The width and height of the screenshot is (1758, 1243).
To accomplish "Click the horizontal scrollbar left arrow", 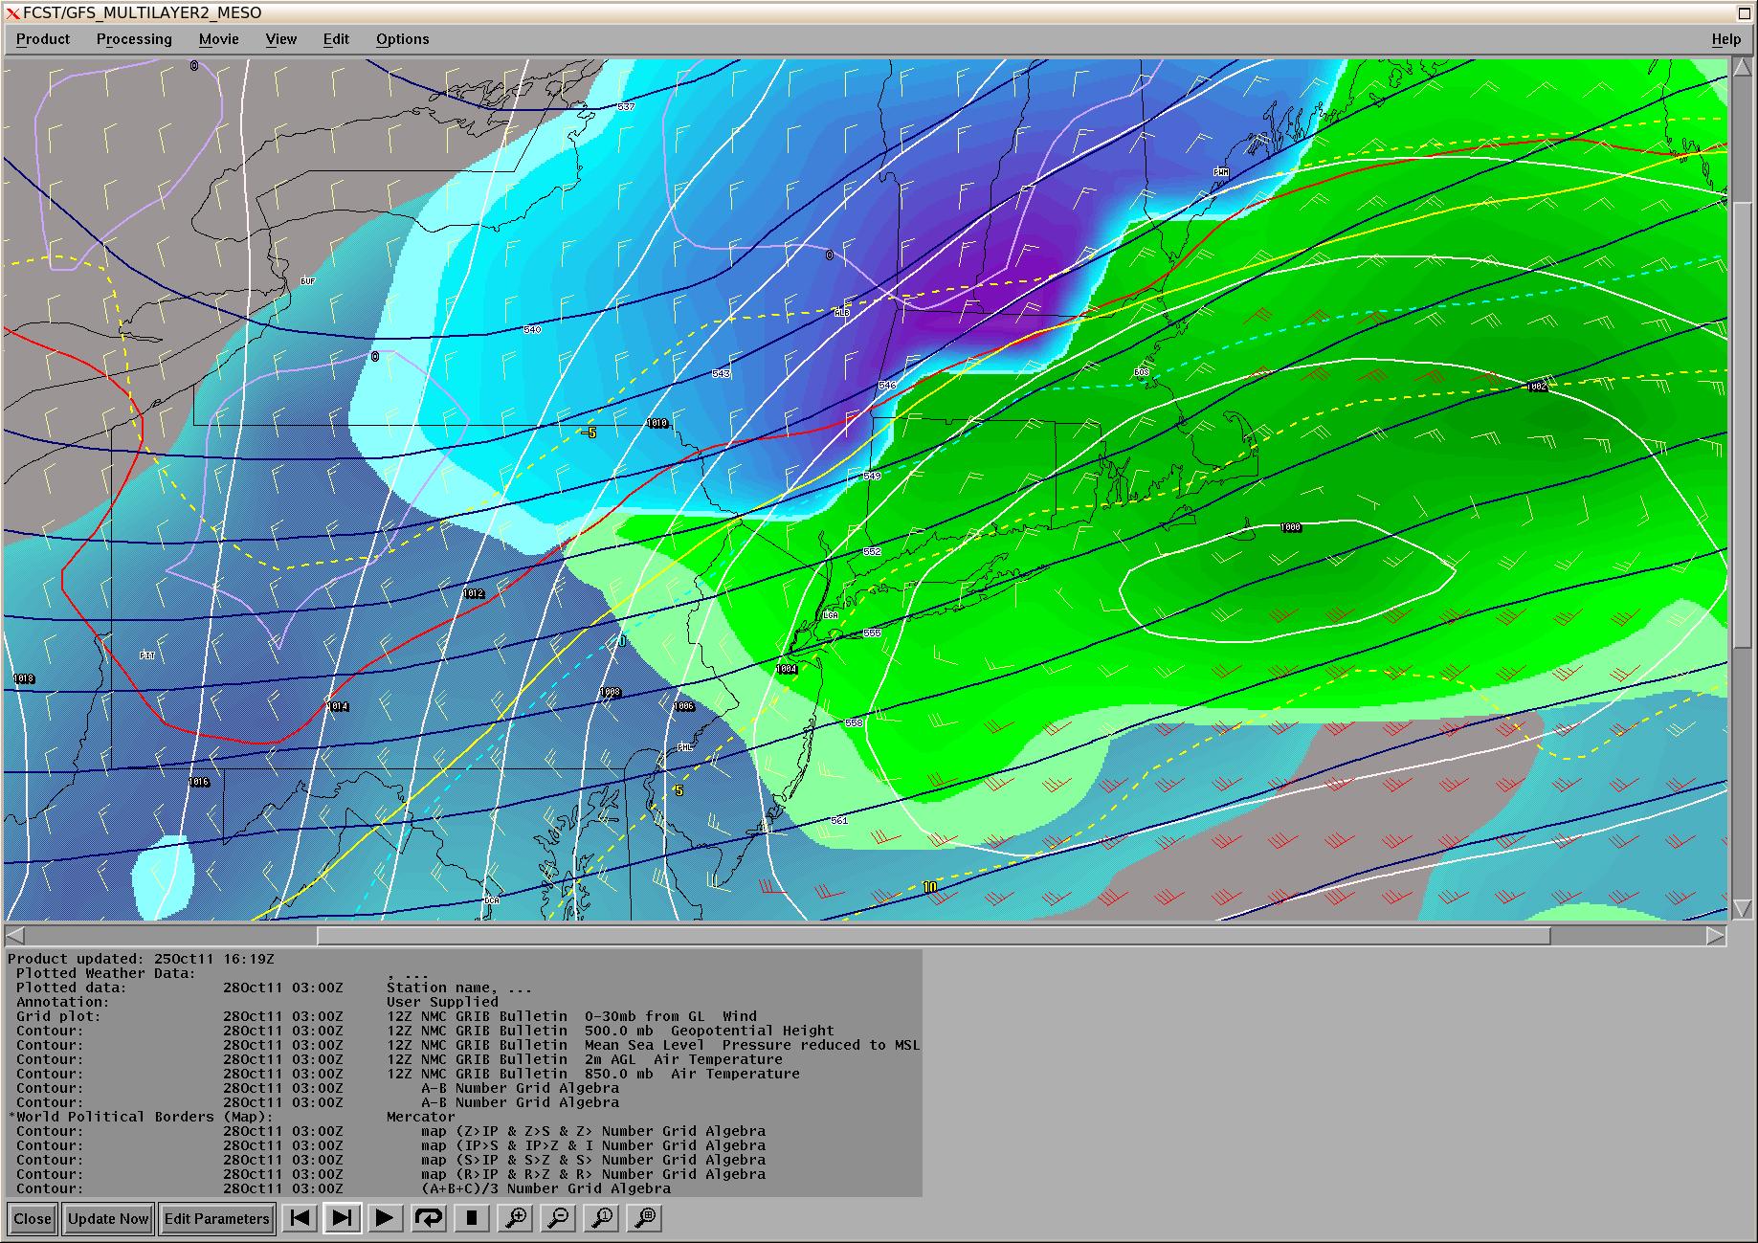I will coord(14,935).
